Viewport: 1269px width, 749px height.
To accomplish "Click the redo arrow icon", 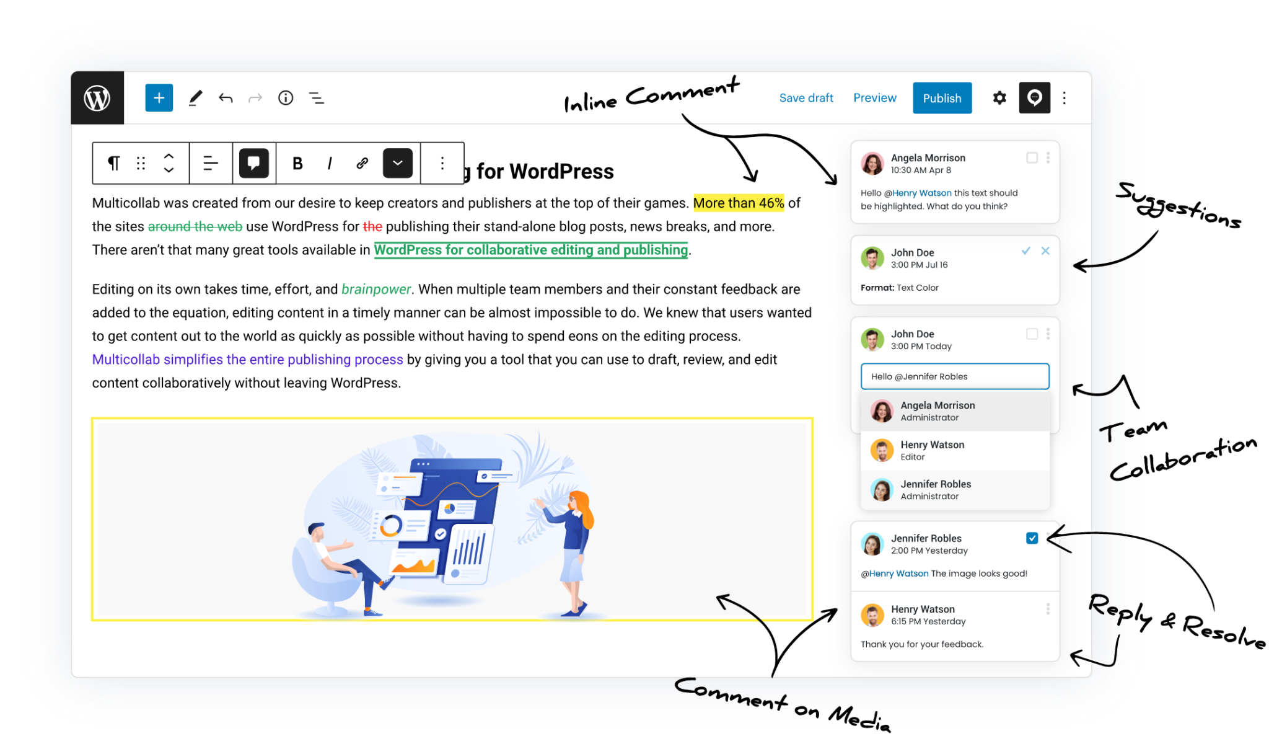I will [256, 98].
